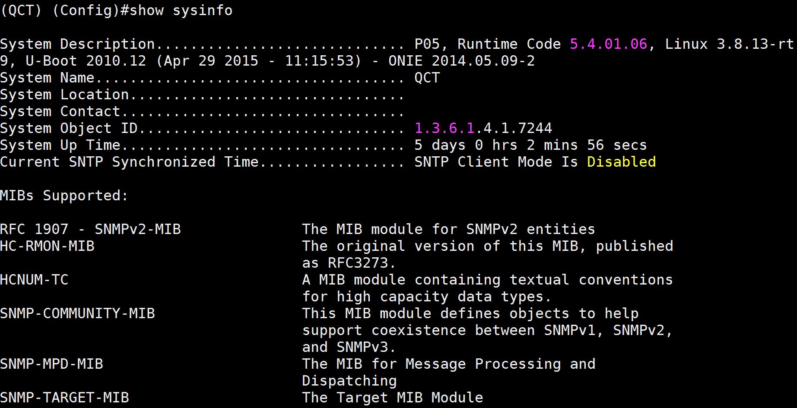Click the 'show sysinfo' command text
797x408 pixels.
(181, 10)
